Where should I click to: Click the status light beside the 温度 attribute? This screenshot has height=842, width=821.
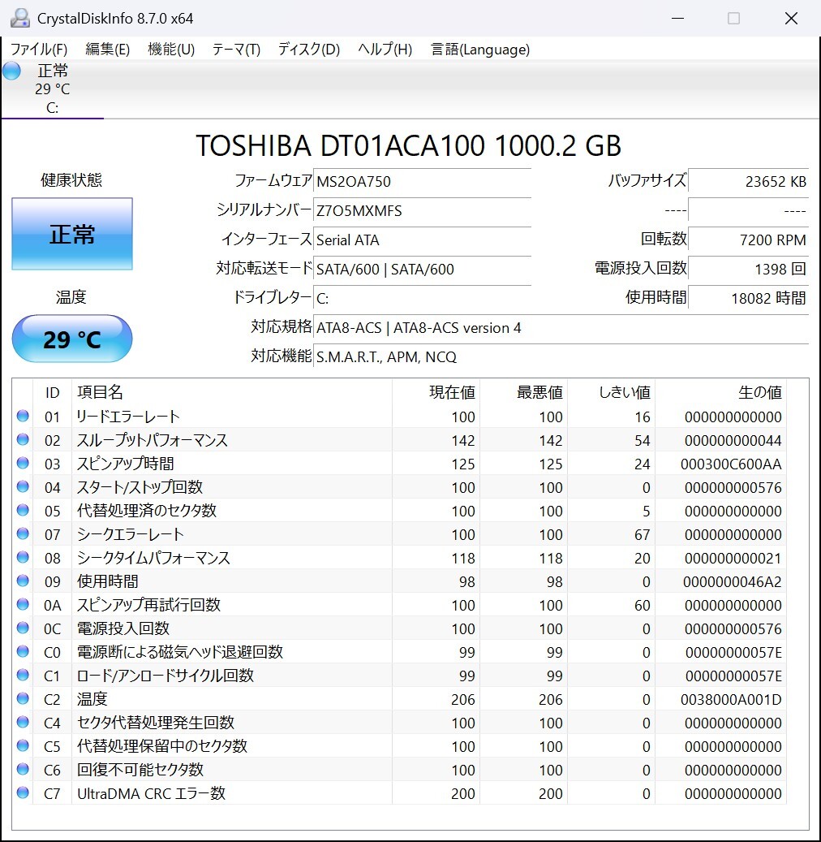point(23,698)
